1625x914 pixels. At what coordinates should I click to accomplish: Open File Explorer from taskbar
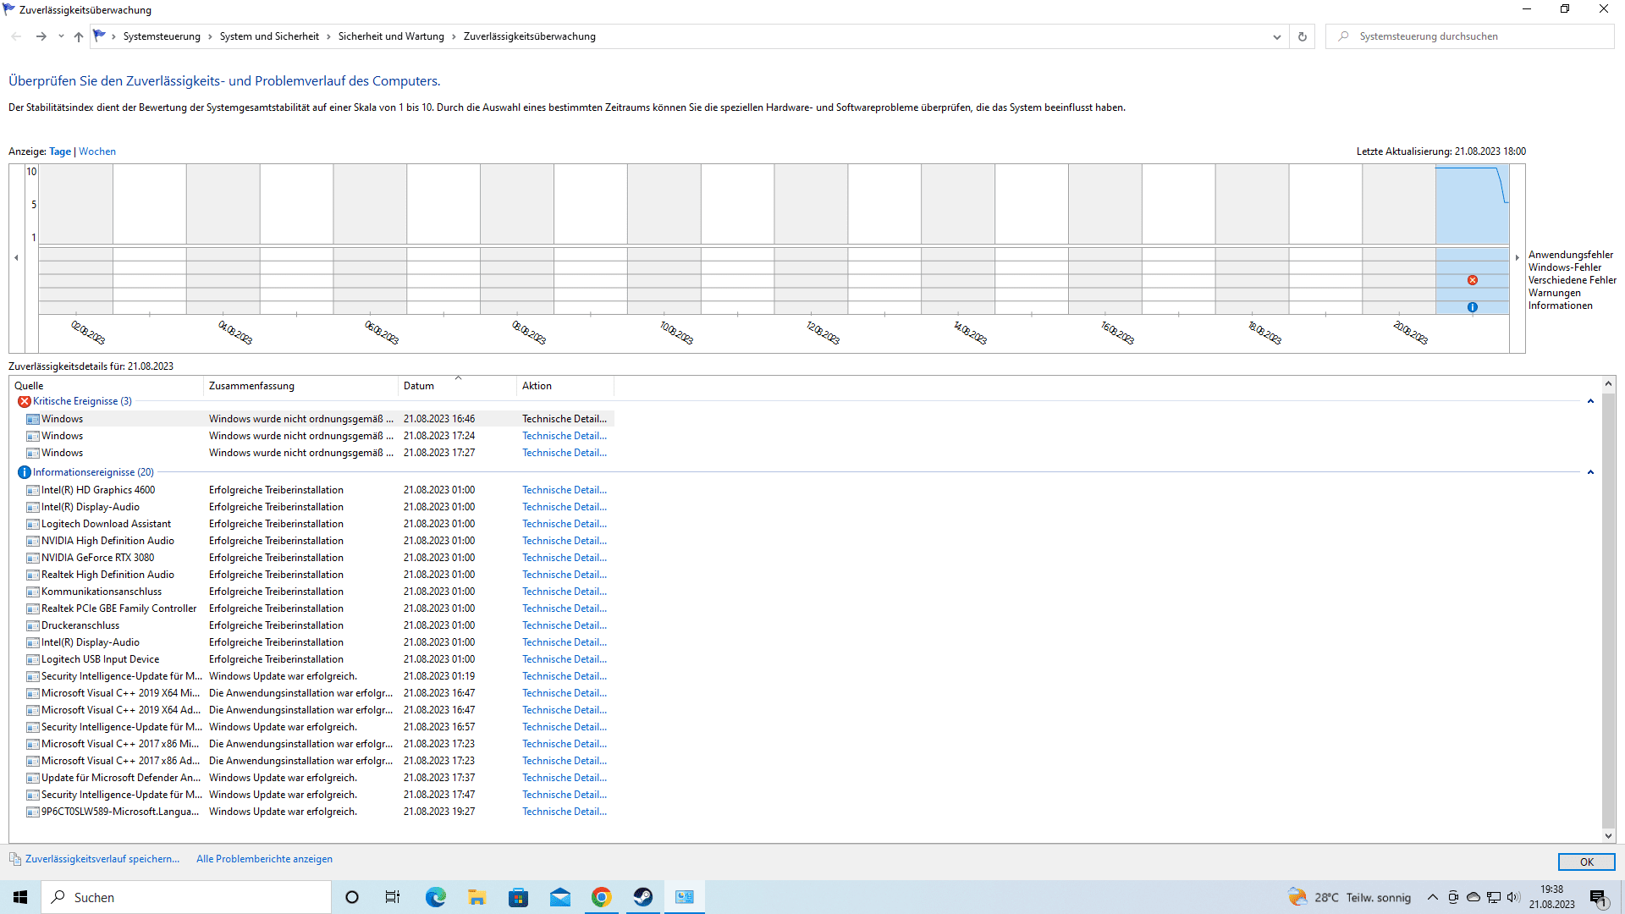tap(476, 897)
